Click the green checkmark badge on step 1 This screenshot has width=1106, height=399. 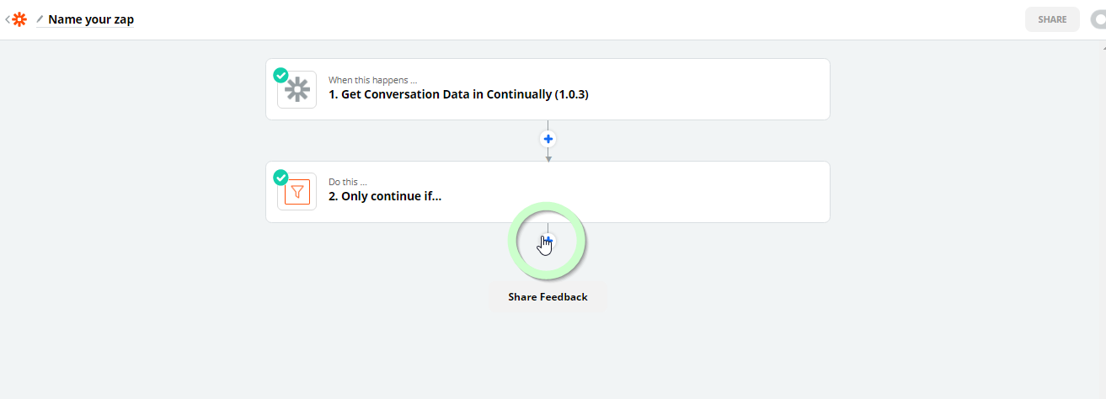pos(281,75)
